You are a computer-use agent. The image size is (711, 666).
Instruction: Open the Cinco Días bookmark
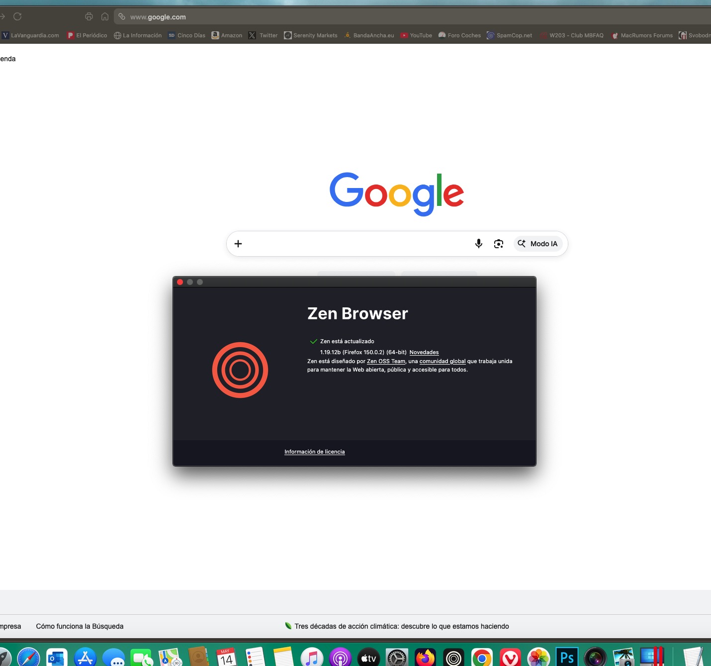point(186,35)
